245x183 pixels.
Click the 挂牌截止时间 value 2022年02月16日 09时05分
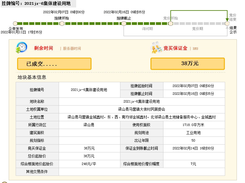pos(193,94)
